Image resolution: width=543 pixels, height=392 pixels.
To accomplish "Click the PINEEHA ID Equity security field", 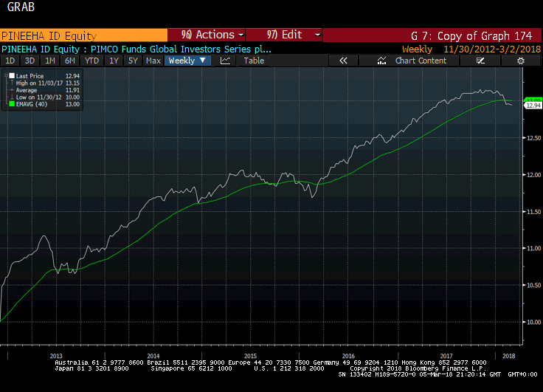I will (84, 35).
